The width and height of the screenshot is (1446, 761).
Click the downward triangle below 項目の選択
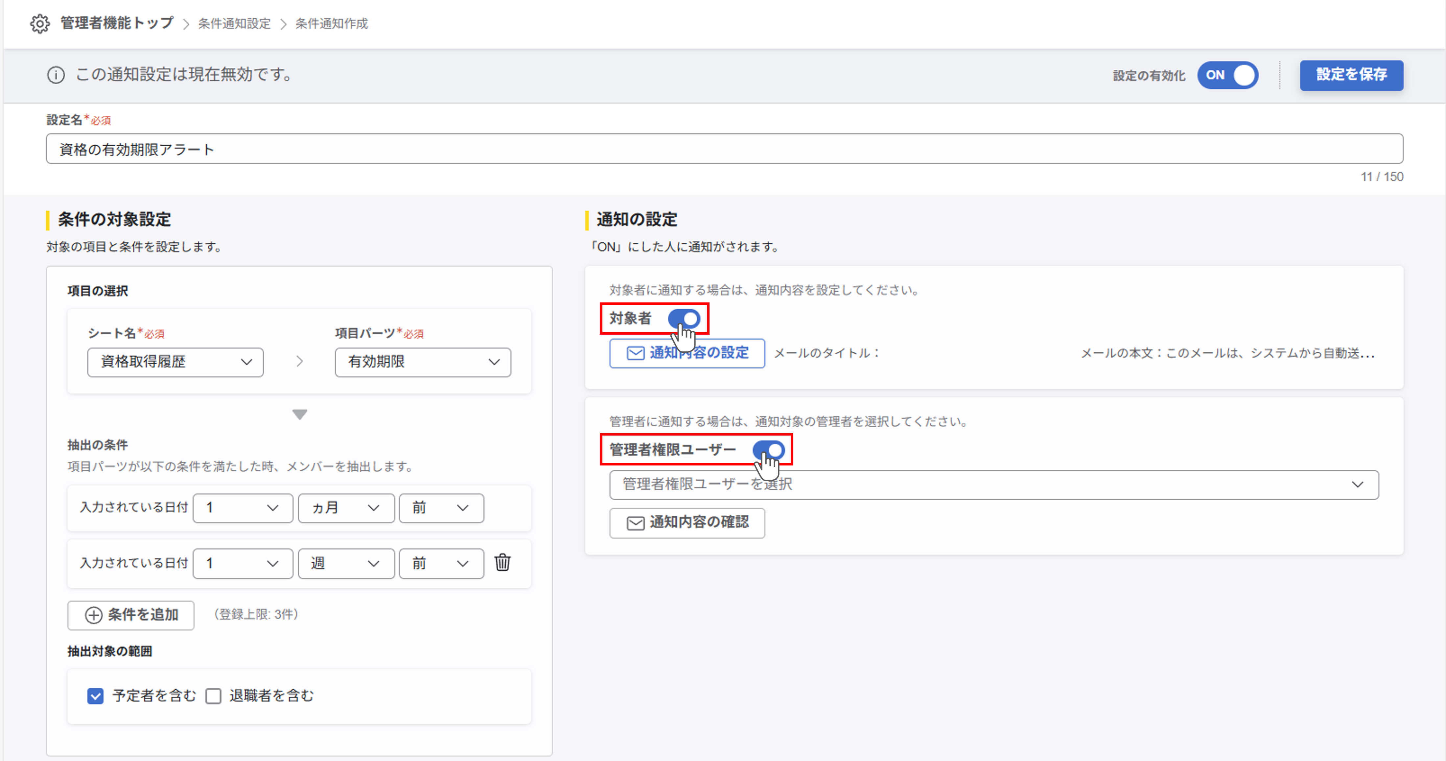click(300, 414)
